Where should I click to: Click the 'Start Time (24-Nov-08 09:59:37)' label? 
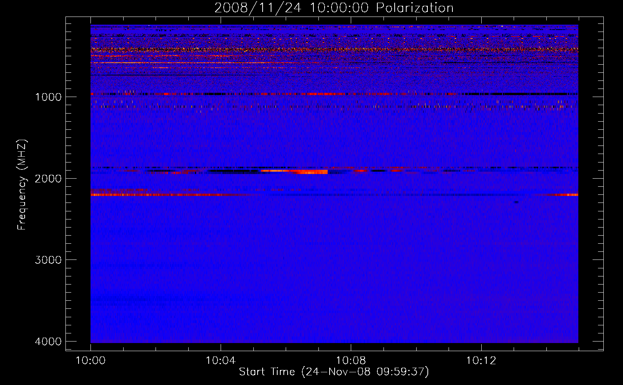pyautogui.click(x=334, y=372)
